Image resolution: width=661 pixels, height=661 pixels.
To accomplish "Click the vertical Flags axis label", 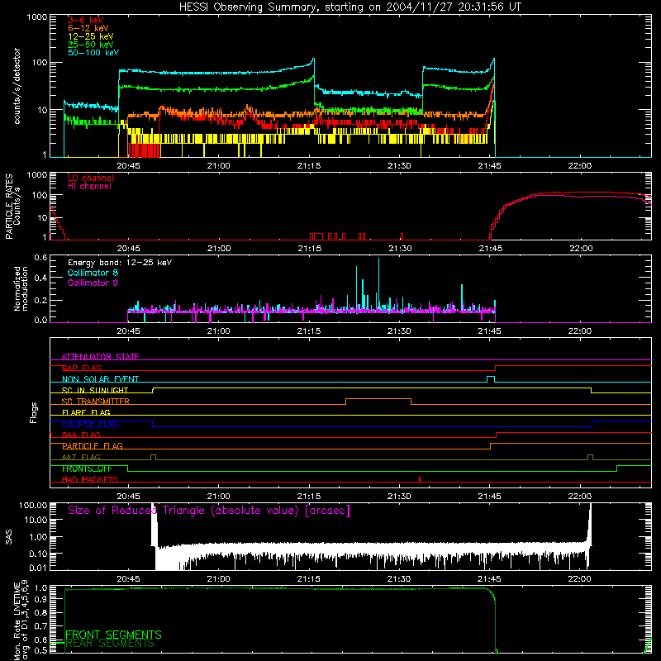I will (x=34, y=412).
